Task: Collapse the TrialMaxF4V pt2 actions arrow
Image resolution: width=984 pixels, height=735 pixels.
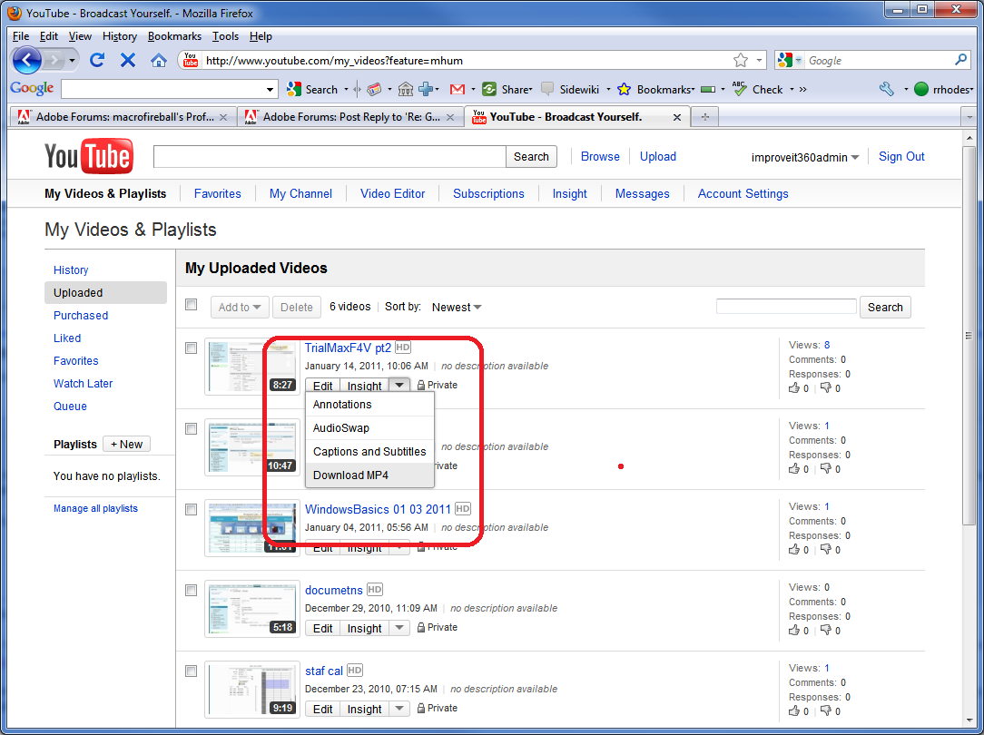Action: click(x=399, y=386)
